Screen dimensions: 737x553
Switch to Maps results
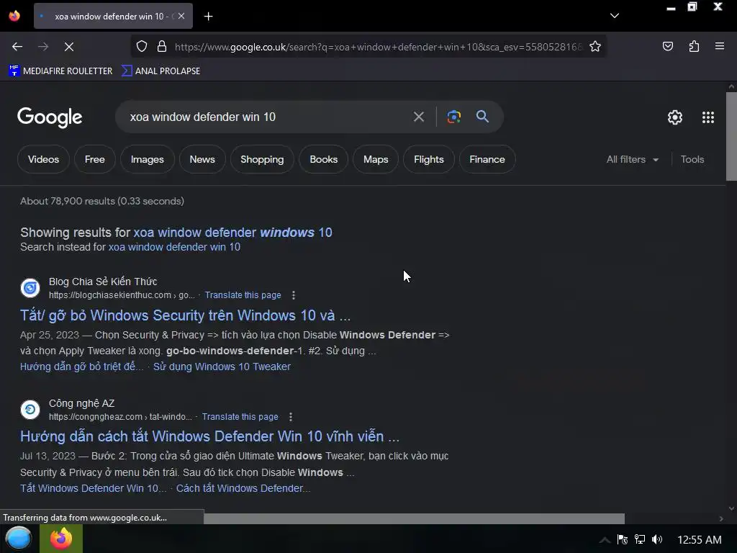(376, 159)
